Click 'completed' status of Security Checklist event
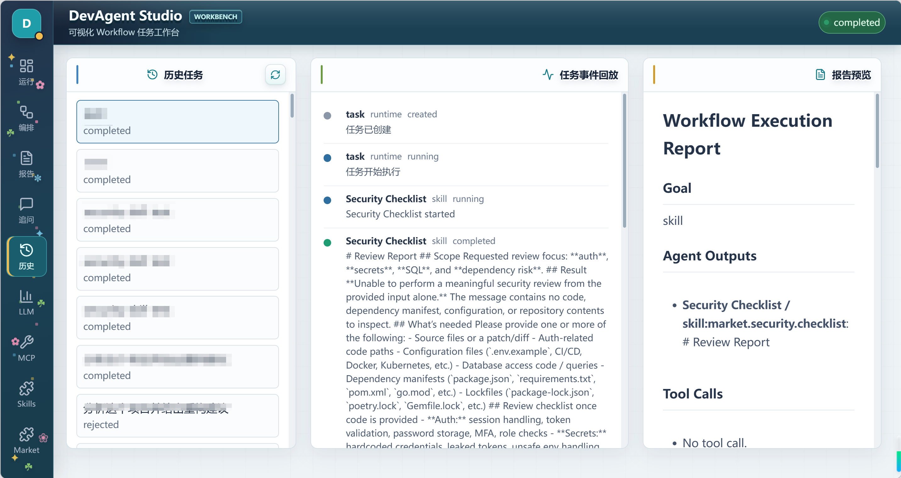 pos(474,241)
